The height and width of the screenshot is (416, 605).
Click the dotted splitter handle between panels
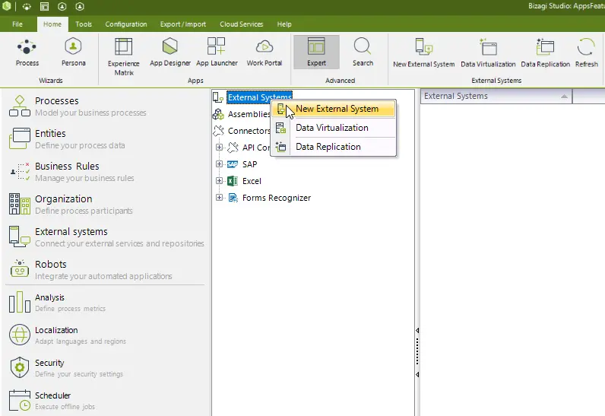click(x=417, y=351)
